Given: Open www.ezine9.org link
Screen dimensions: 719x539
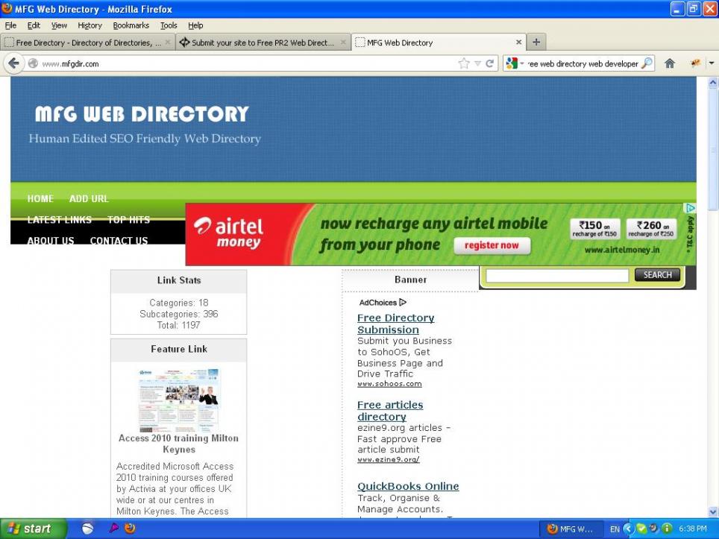Looking at the screenshot, I should click(x=388, y=459).
